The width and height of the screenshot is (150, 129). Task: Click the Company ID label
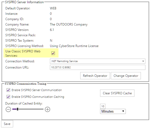click(14, 19)
